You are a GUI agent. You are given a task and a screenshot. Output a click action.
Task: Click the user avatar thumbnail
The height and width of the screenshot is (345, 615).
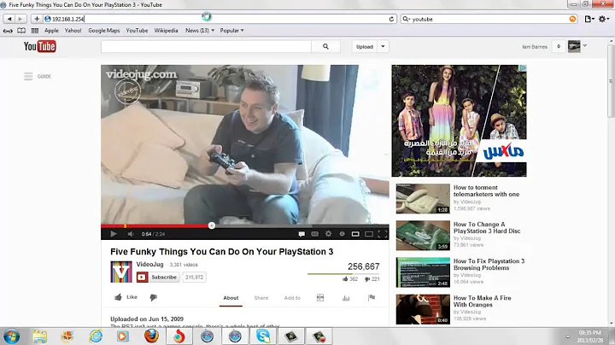click(574, 47)
